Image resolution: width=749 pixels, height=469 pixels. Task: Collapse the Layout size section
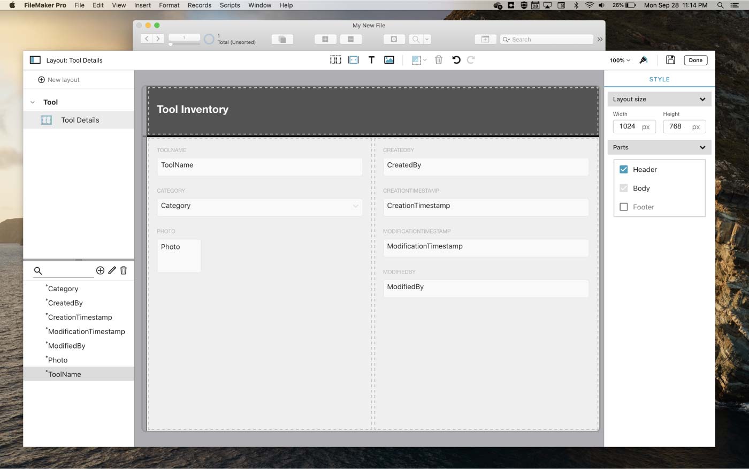[702, 99]
